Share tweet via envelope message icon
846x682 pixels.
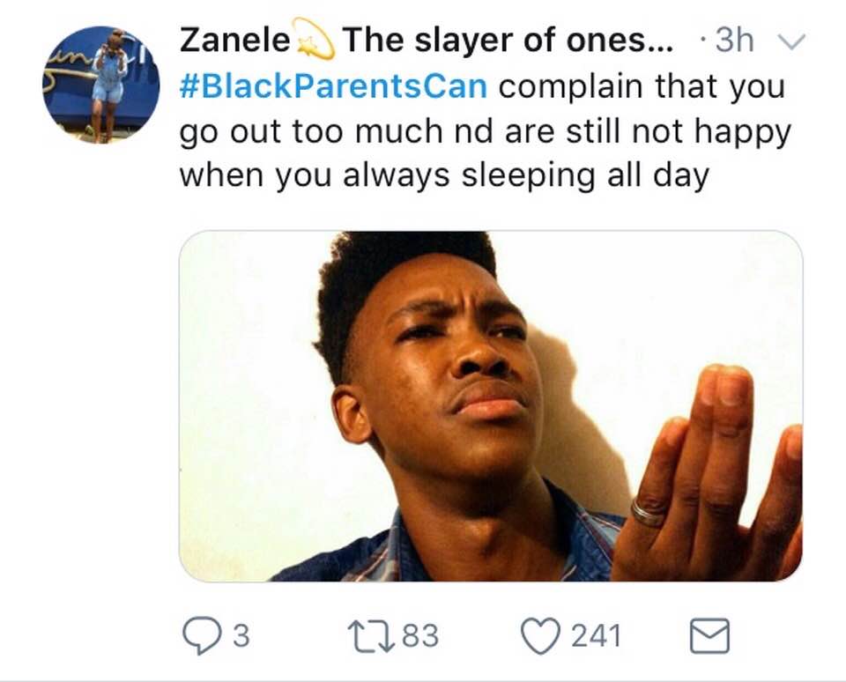pyautogui.click(x=710, y=635)
